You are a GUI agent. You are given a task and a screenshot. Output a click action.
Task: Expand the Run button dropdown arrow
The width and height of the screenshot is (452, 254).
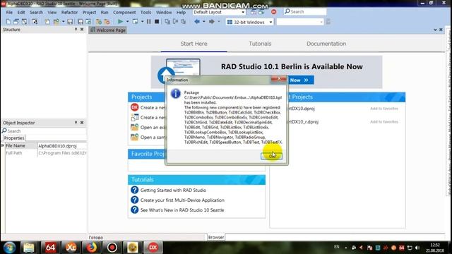click(x=127, y=22)
